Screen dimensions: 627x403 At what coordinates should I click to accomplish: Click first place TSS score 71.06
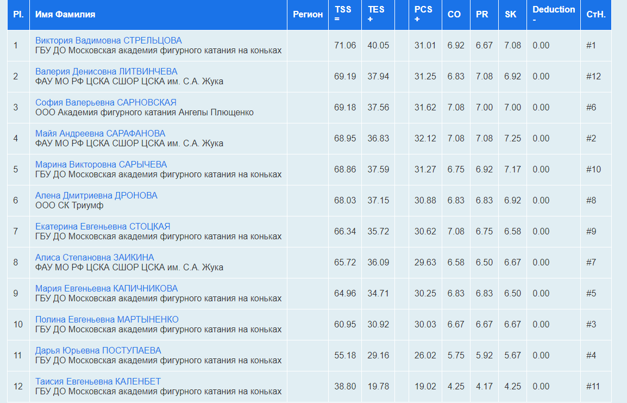coord(345,46)
